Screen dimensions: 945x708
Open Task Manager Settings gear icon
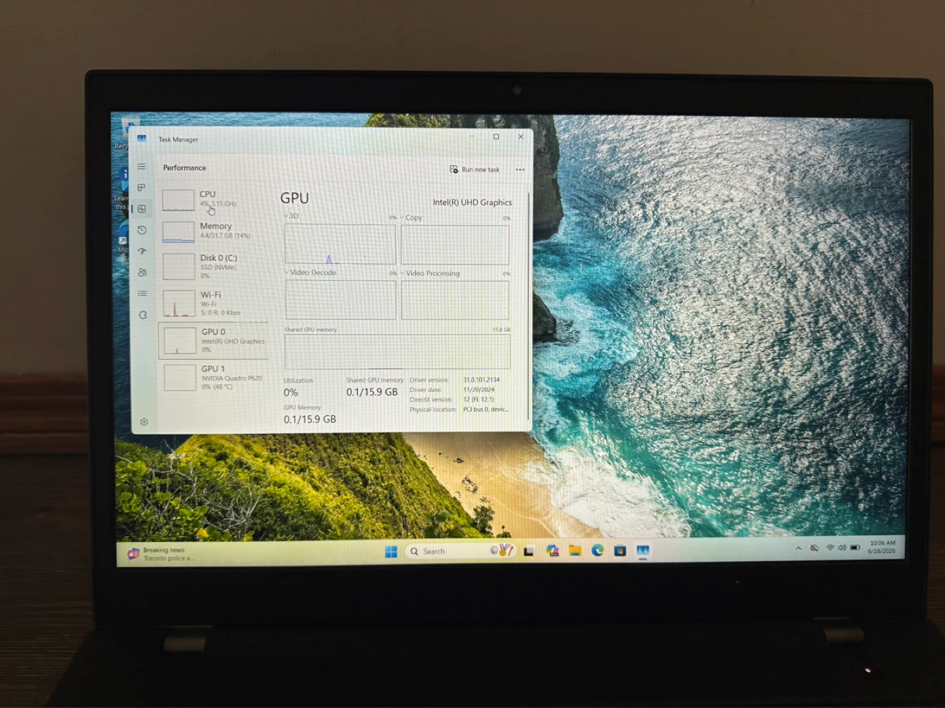tap(144, 422)
